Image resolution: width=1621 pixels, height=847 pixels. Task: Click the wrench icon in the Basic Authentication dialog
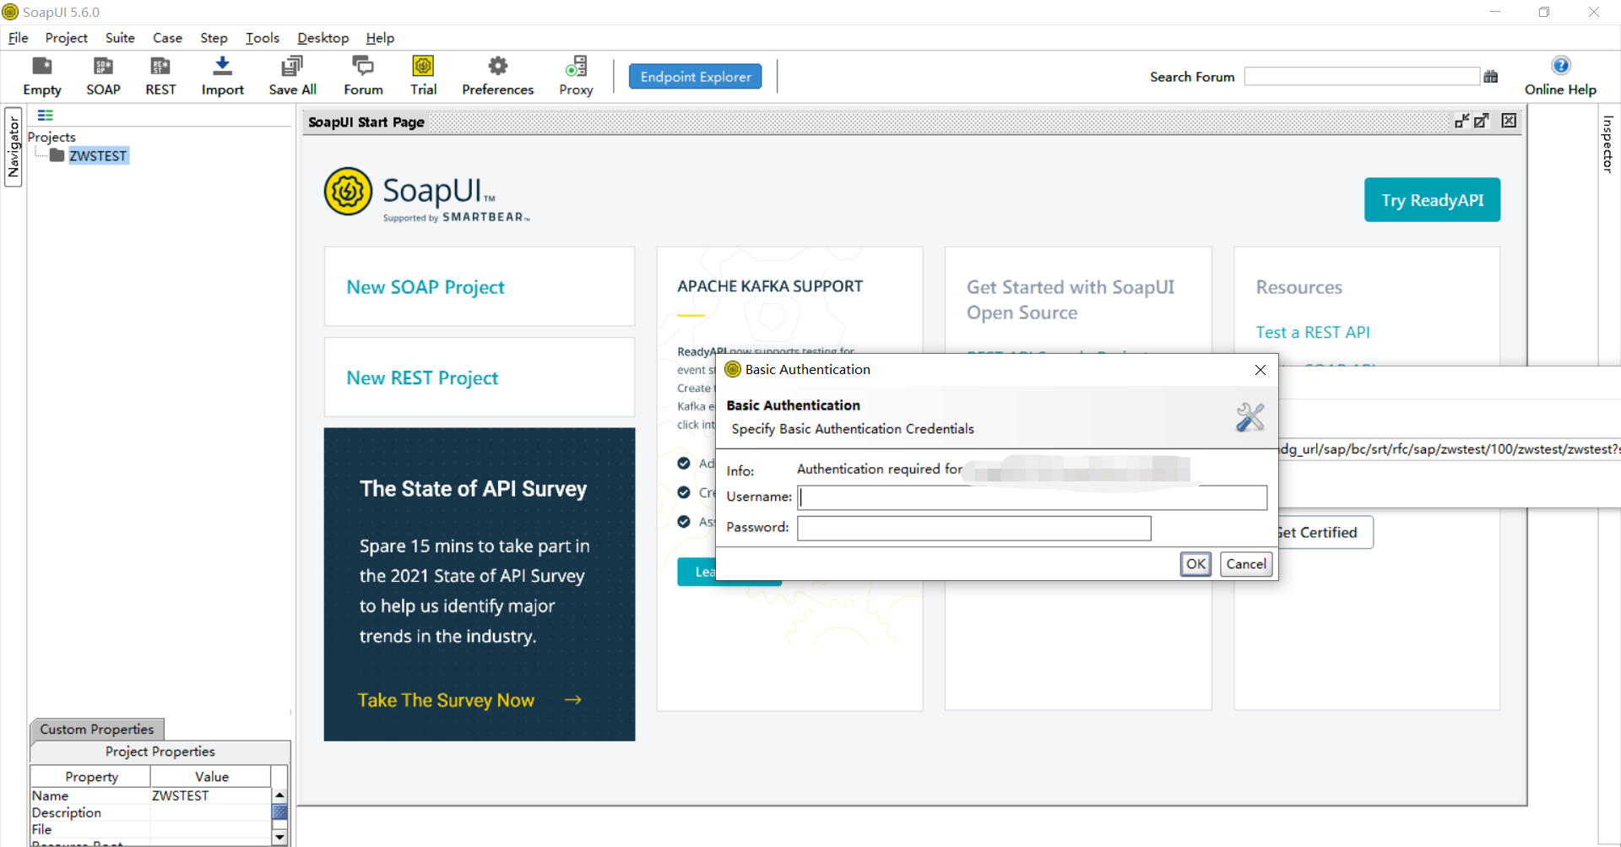tap(1250, 416)
